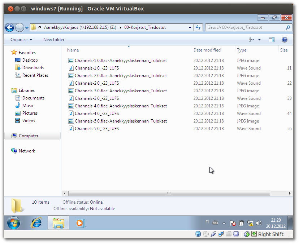
Task: Open the Pictures library
Action: tap(30, 113)
